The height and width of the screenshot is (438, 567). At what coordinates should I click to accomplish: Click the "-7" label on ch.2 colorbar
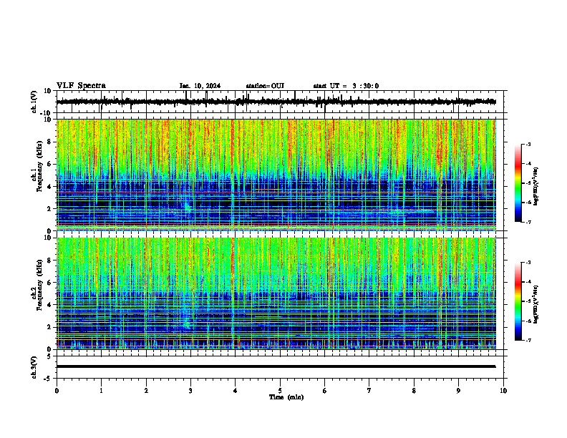pos(528,340)
